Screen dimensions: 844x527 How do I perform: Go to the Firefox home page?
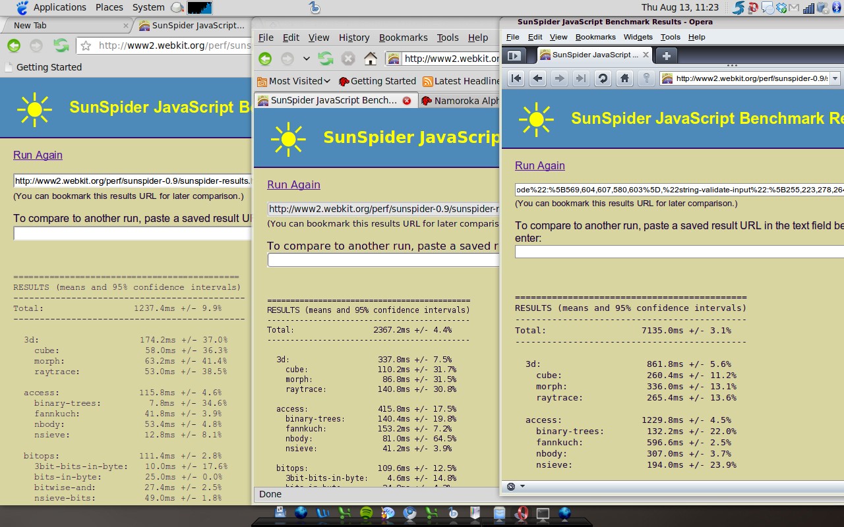click(371, 59)
